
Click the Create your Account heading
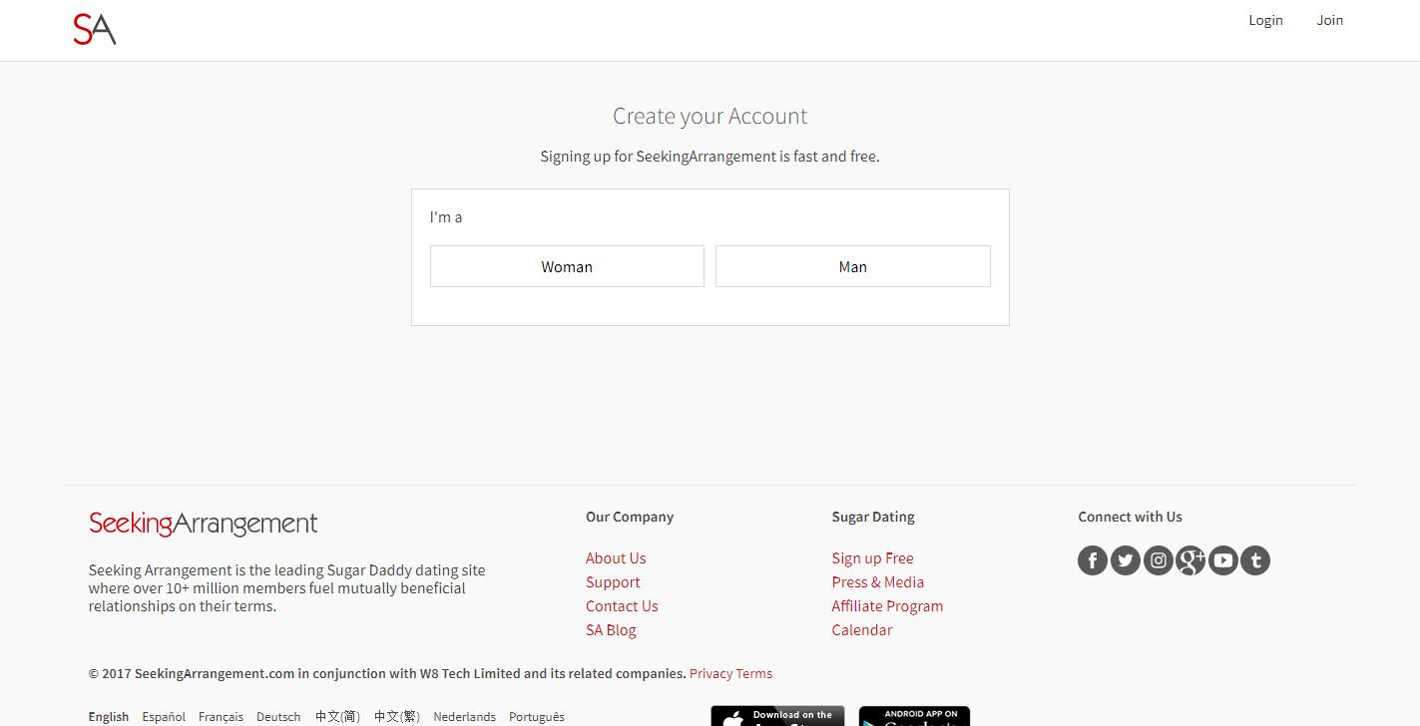pyautogui.click(x=710, y=117)
